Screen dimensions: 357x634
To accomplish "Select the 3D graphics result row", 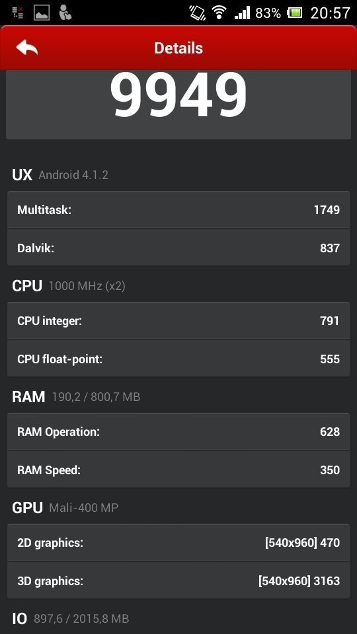I will pyautogui.click(x=178, y=581).
